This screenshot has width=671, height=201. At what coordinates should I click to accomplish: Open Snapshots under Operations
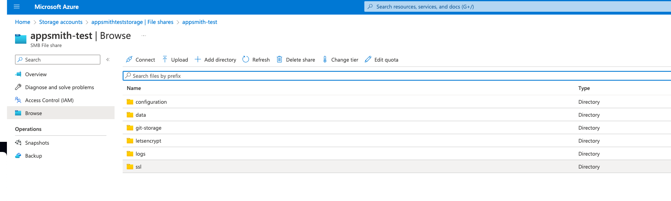pyautogui.click(x=37, y=143)
